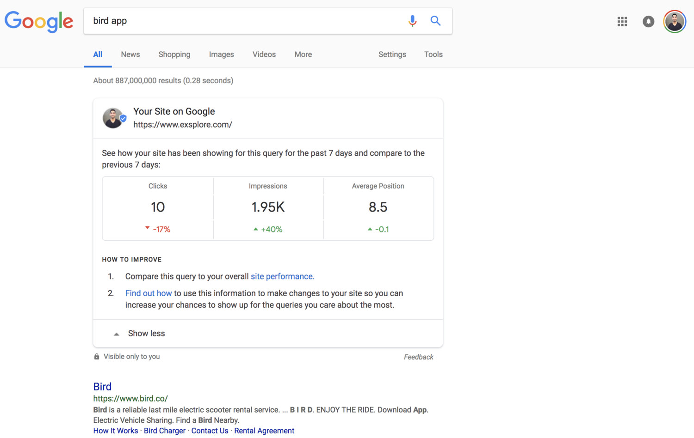Image resolution: width=694 pixels, height=438 pixels.
Task: Click the -0.1 change figure
Action: click(382, 229)
